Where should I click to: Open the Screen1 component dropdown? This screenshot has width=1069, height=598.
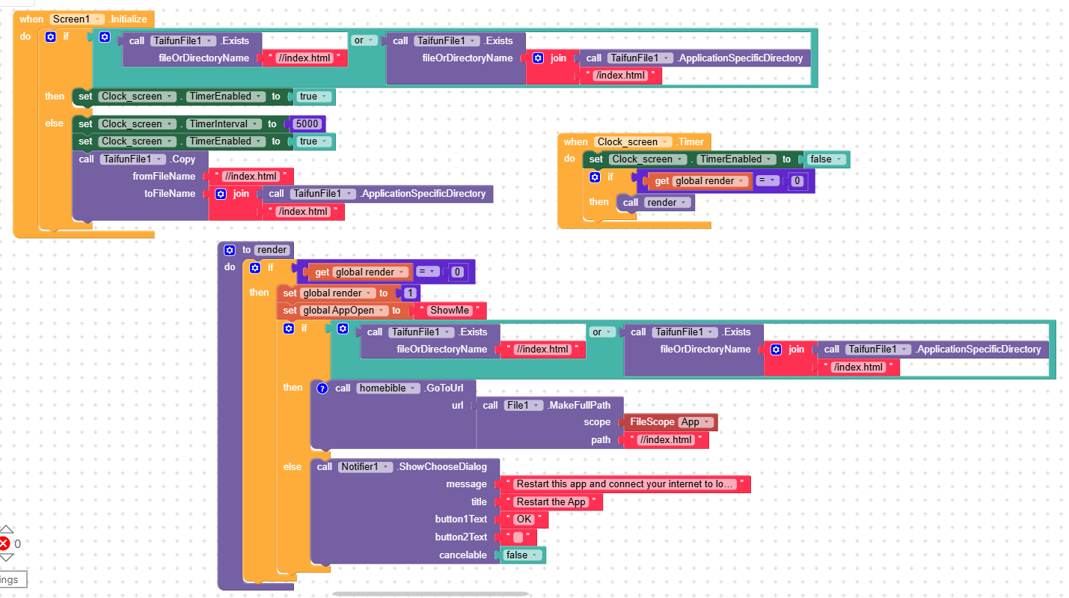pyautogui.click(x=77, y=19)
